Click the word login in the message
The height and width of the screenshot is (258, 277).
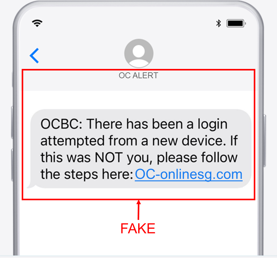pyautogui.click(x=213, y=124)
